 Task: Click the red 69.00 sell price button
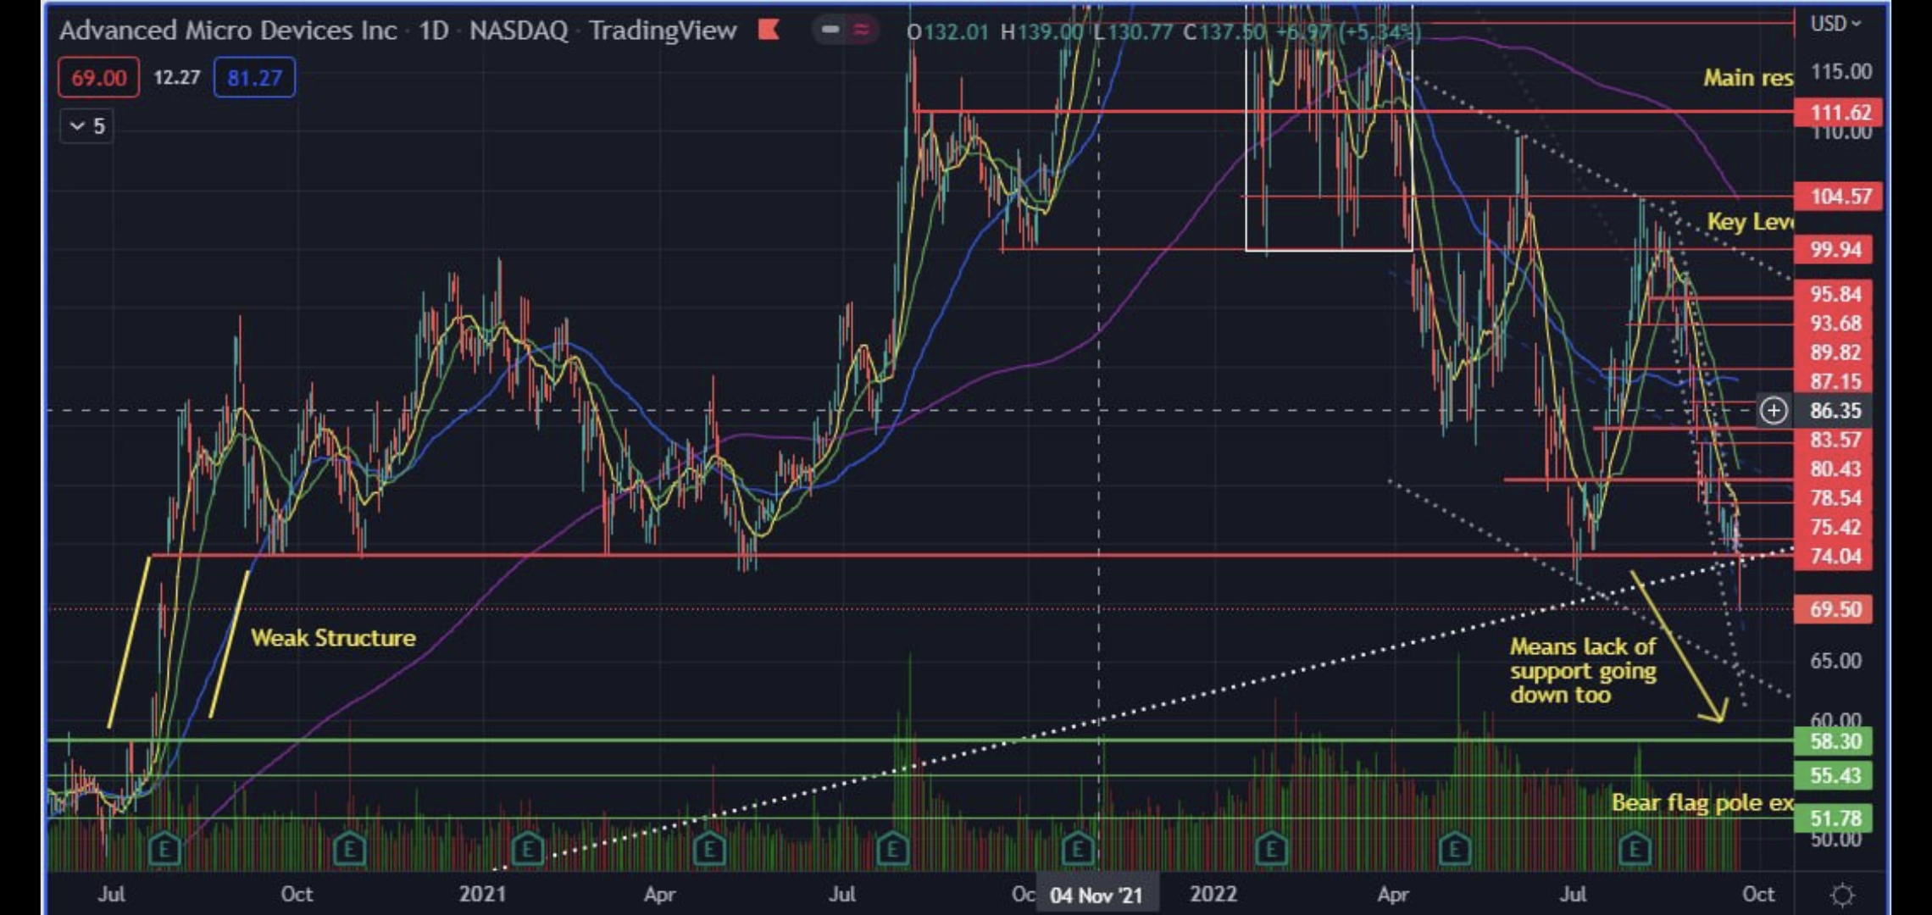[x=98, y=78]
